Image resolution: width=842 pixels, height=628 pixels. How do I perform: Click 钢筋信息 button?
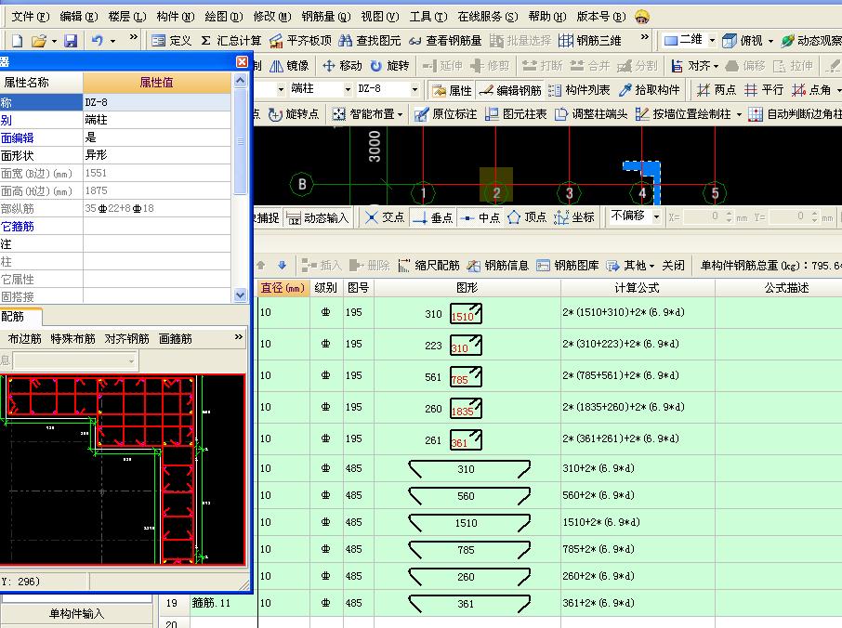pyautogui.click(x=497, y=265)
